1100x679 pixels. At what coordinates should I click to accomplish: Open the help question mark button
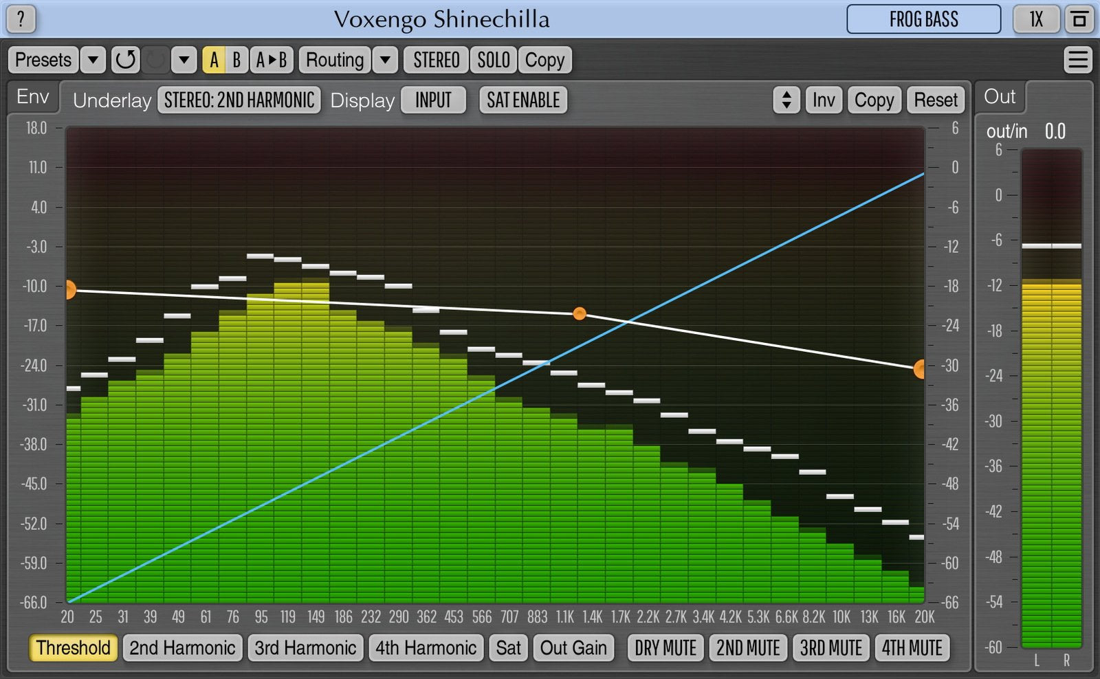(21, 19)
